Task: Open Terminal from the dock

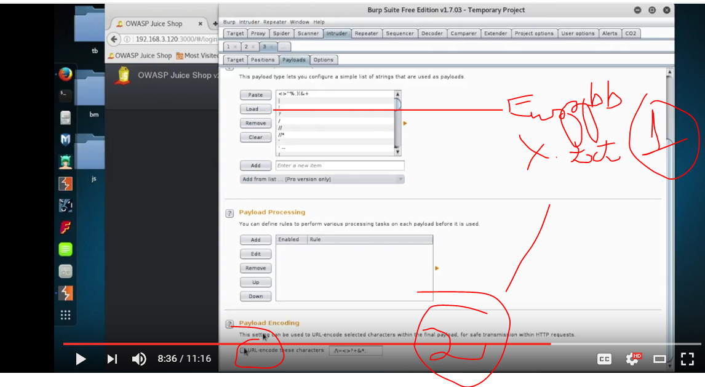Action: coord(65,95)
